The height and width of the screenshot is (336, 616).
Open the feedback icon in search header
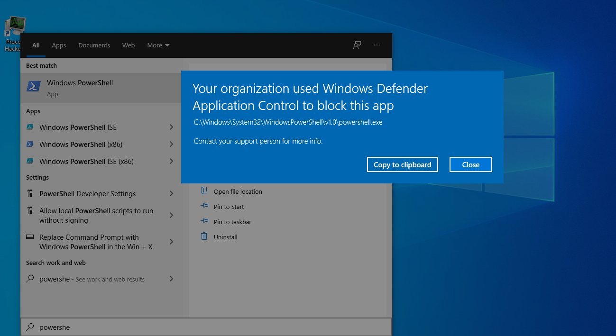tap(357, 45)
